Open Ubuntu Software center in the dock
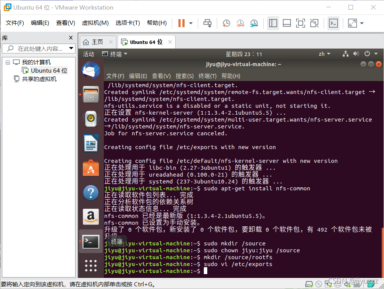This screenshot has width=384, height=289. [90, 168]
